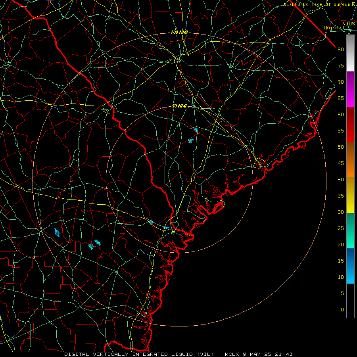
Task: Click the scale value "60"
Action: pyautogui.click(x=341, y=115)
